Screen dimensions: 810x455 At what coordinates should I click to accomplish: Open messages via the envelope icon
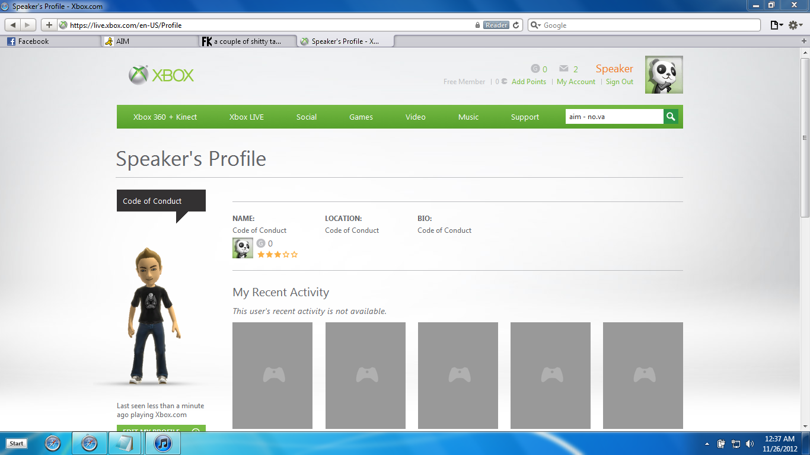(x=564, y=69)
